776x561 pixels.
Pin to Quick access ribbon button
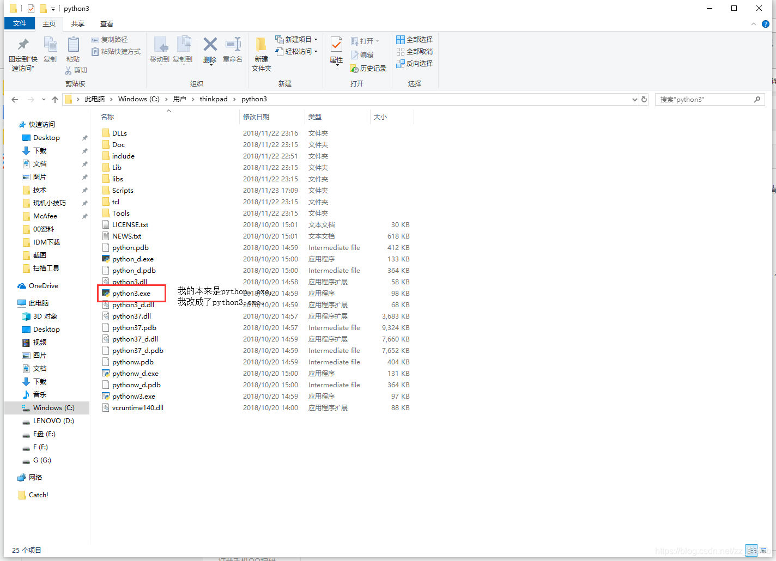point(23,54)
